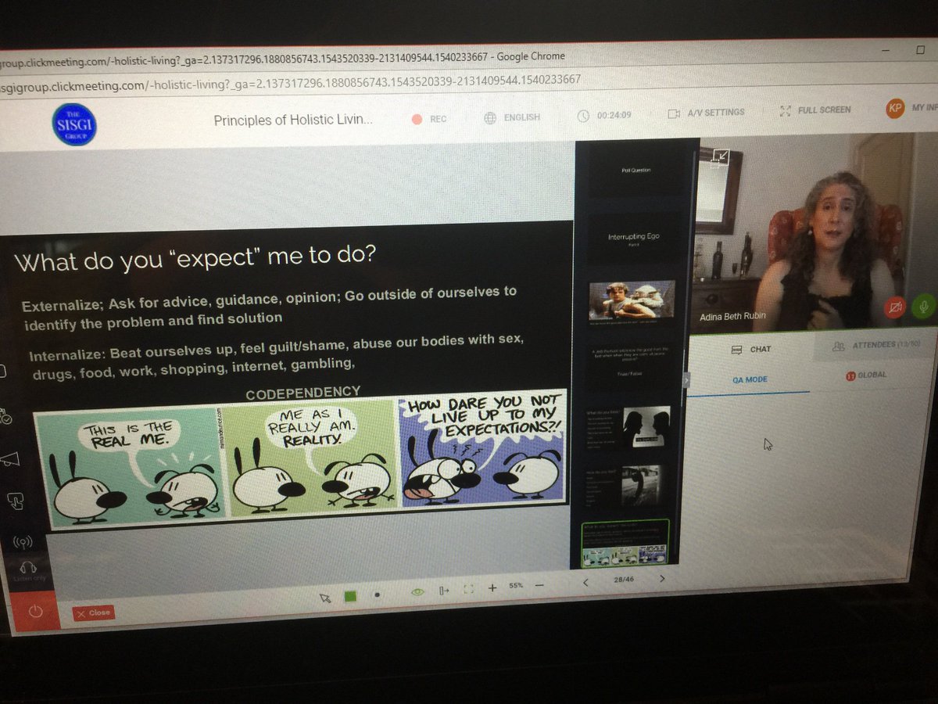Click the SISGI Group logo

click(x=73, y=124)
